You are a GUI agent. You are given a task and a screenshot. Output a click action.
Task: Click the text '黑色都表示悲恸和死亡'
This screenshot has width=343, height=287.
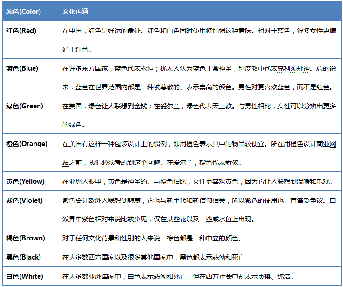[212, 257]
